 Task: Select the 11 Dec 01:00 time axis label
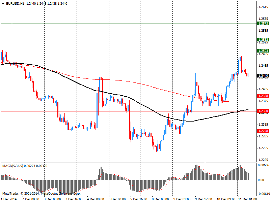coord(247,199)
